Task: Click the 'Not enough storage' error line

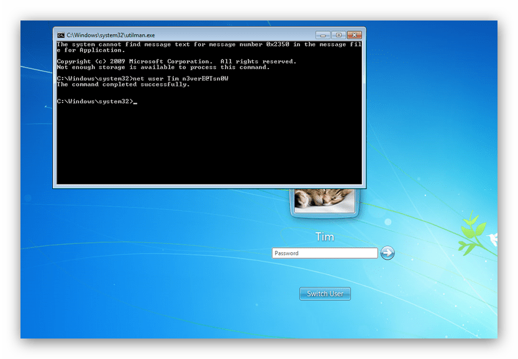Action: [163, 67]
